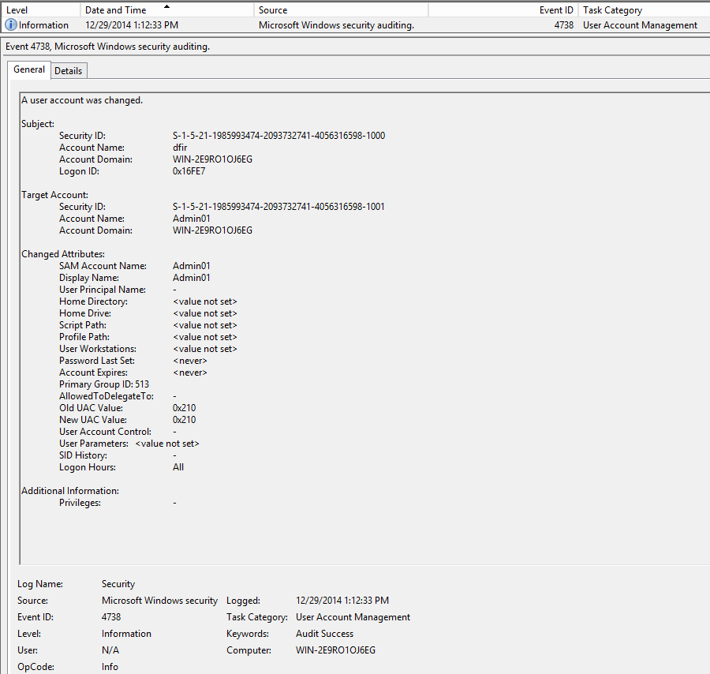Click the Subject Security ID ending in 1000
This screenshot has width=710, height=674.
pos(278,136)
